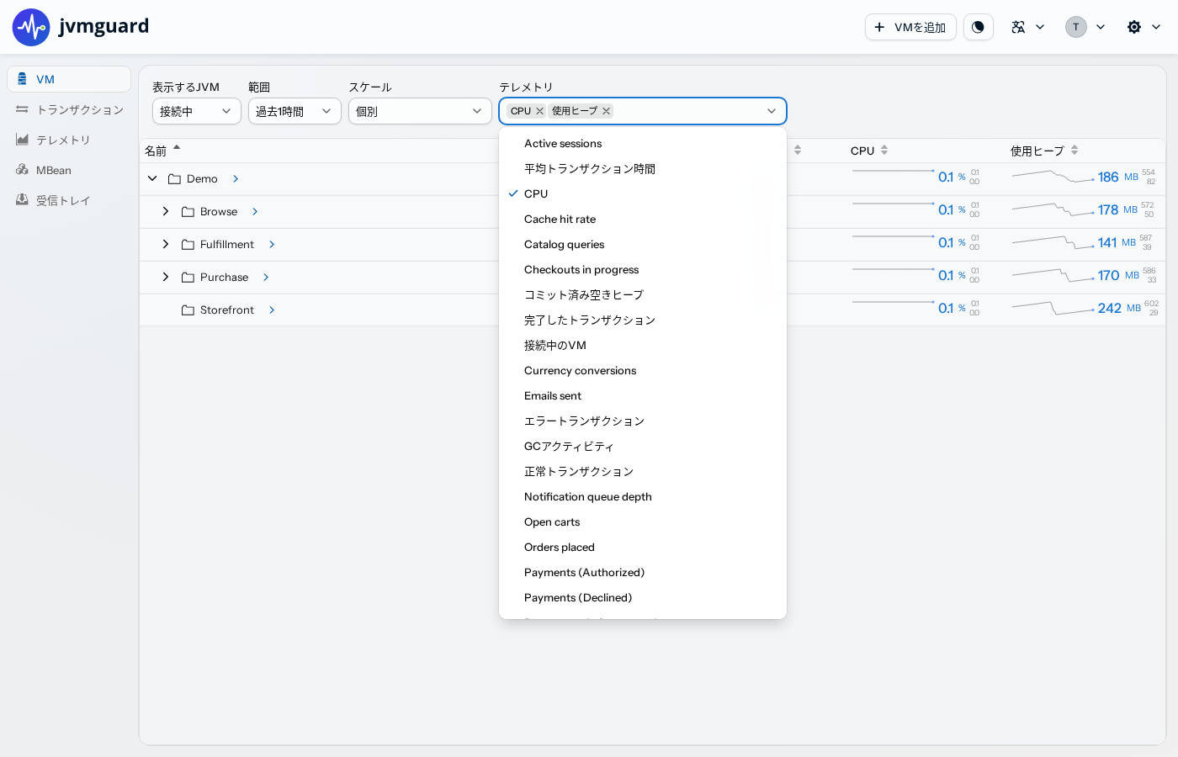Select エラートランザクション option
Image resolution: width=1178 pixels, height=757 pixels.
click(643, 421)
